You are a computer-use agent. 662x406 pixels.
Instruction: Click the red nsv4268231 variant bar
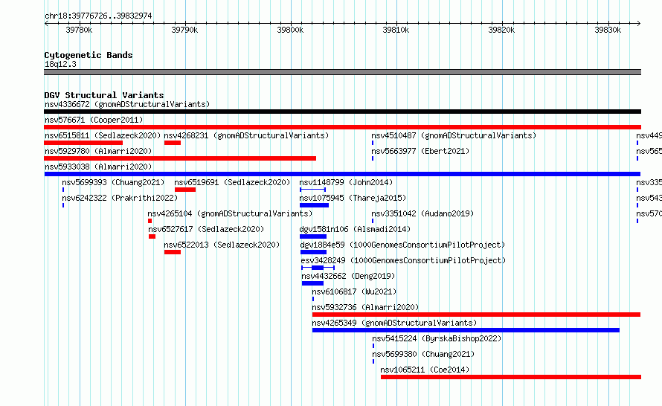[173, 143]
